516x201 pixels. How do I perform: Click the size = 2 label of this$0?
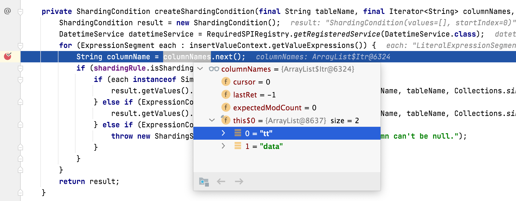[x=345, y=121]
